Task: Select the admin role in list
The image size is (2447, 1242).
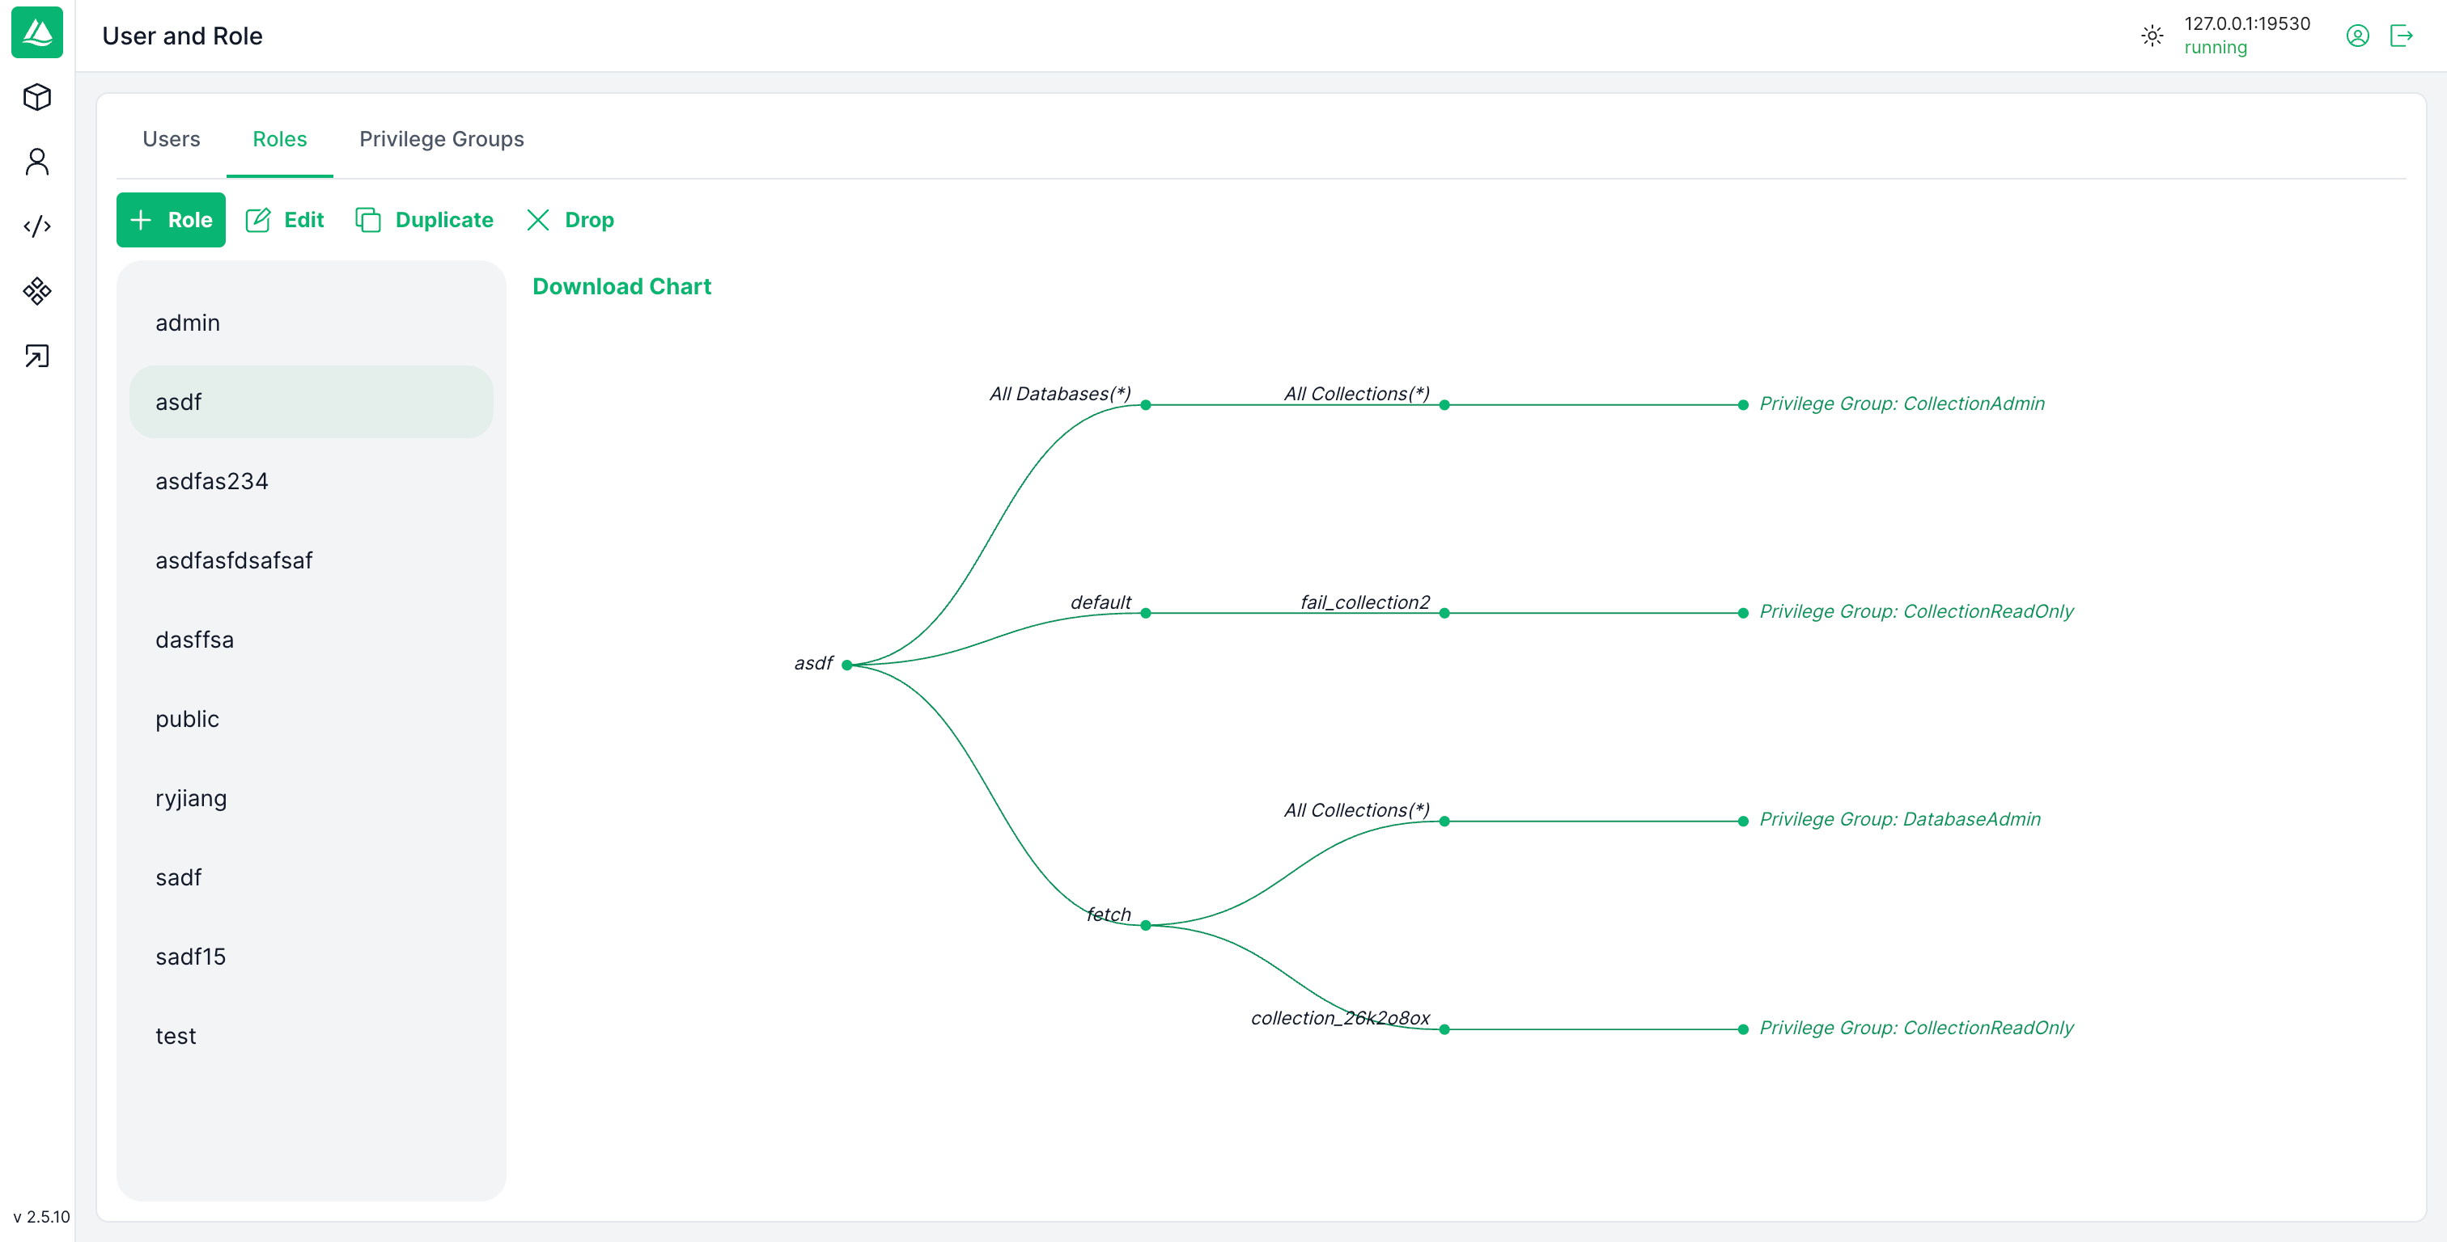Action: pyautogui.click(x=187, y=323)
